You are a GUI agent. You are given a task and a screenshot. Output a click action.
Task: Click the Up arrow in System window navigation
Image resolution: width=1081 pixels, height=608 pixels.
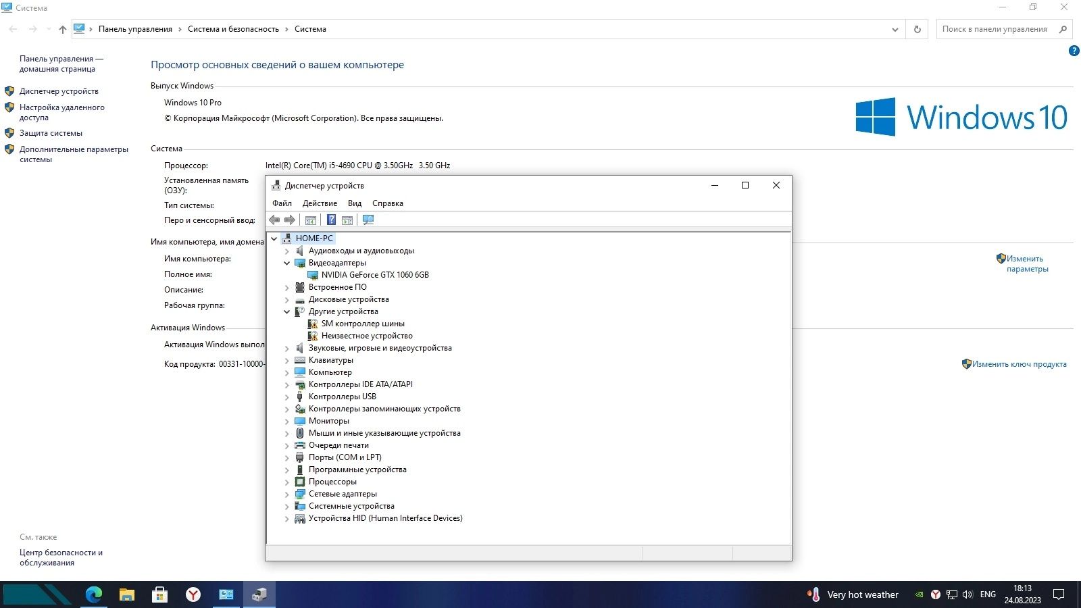63,29
